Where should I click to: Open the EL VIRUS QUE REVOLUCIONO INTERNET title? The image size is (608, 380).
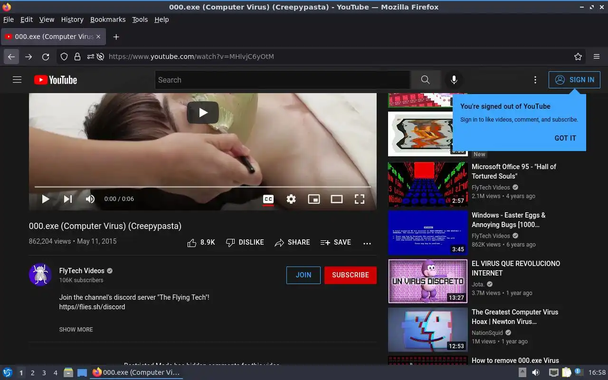pyautogui.click(x=516, y=268)
